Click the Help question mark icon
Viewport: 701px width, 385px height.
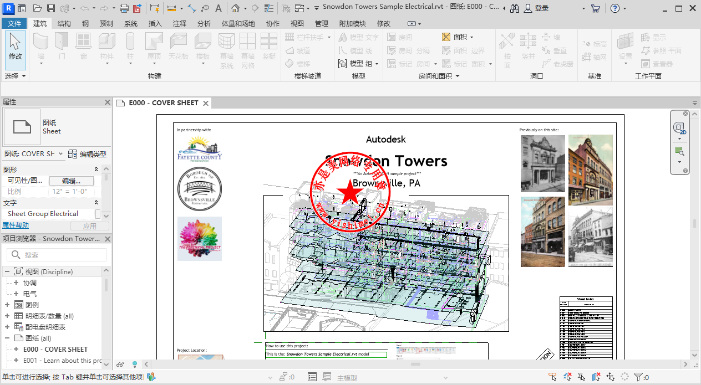pos(614,8)
